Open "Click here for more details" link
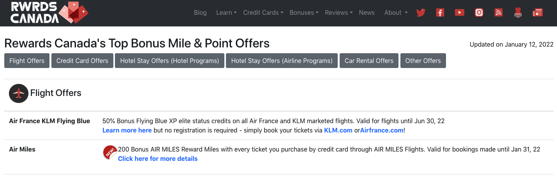Screen dimensions: 557x176 158,159
